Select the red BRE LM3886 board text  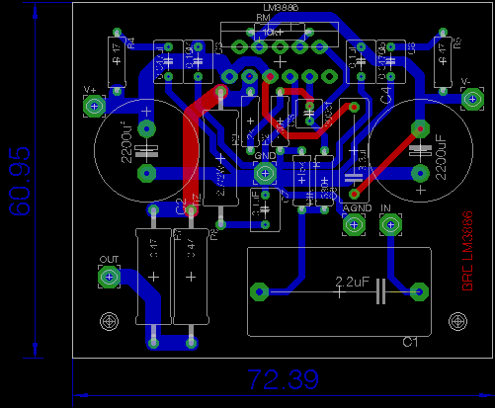[467, 251]
